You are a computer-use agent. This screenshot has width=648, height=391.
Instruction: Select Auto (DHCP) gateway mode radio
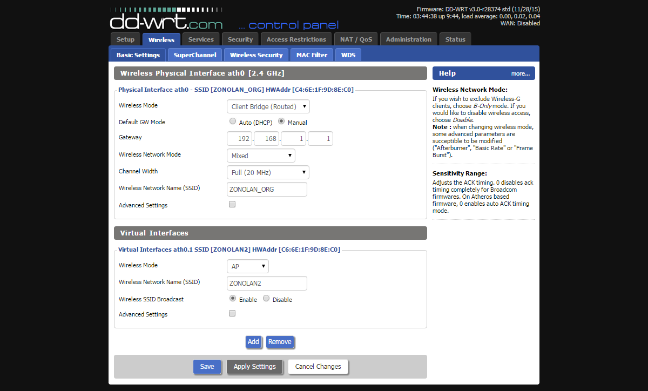[233, 122]
